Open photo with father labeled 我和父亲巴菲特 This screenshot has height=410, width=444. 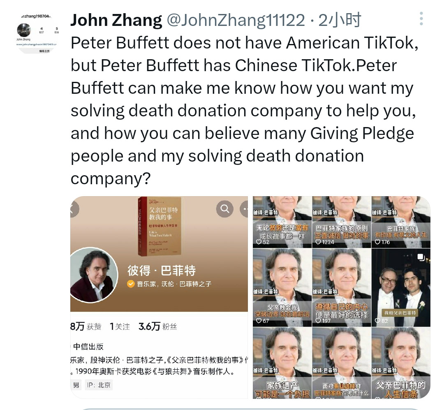coord(401,287)
